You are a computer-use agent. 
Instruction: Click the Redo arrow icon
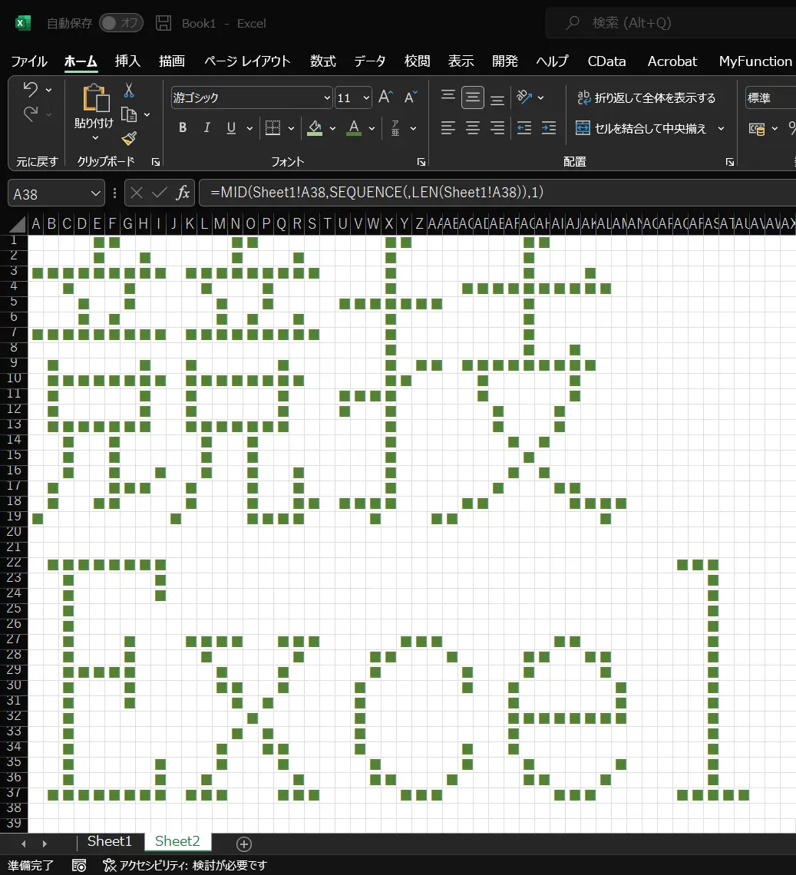pos(31,114)
